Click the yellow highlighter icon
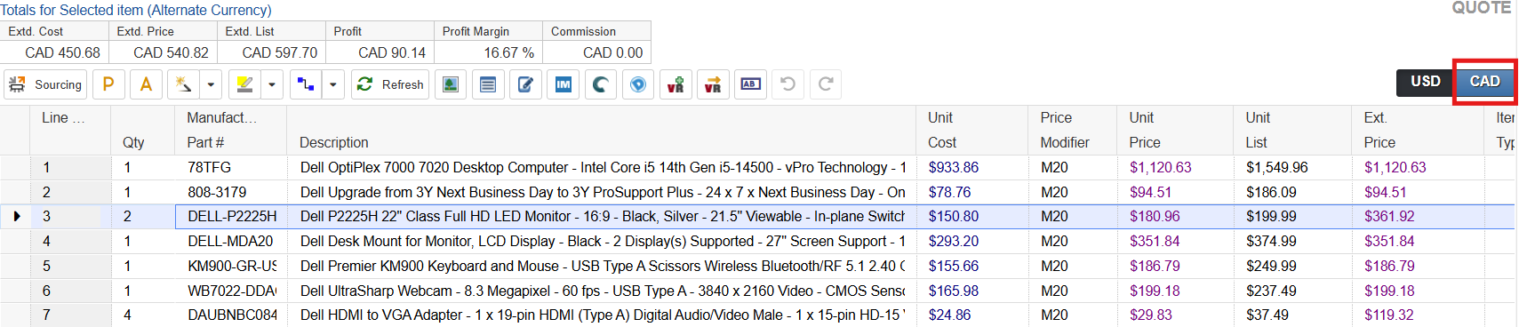This screenshot has width=1519, height=327. pos(244,84)
